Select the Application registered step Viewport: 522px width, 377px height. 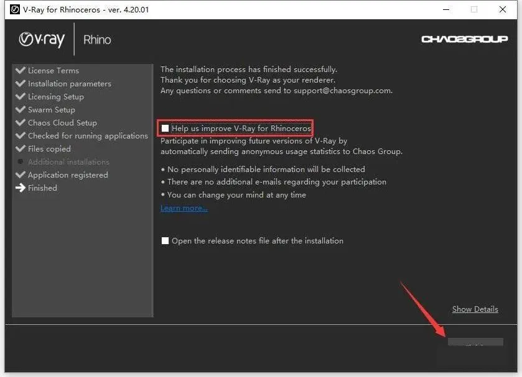pyautogui.click(x=68, y=175)
